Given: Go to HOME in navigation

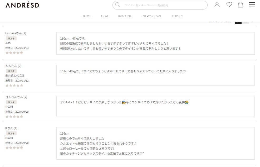Looking at the screenshot, I should 86,16.
